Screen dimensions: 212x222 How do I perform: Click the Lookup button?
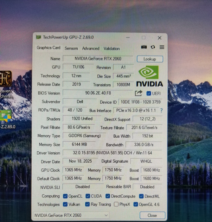[x=150, y=59]
